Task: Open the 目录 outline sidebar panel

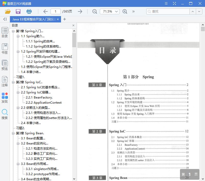Action: [5, 32]
